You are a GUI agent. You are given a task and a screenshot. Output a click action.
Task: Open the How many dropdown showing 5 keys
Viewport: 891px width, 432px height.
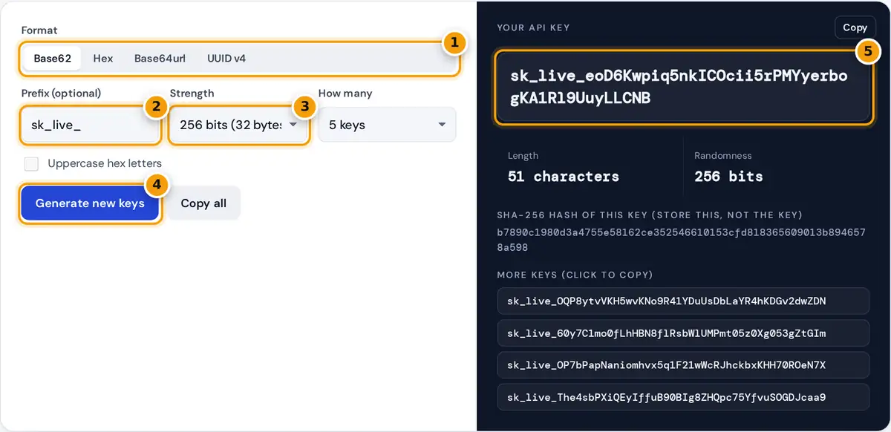tap(387, 125)
